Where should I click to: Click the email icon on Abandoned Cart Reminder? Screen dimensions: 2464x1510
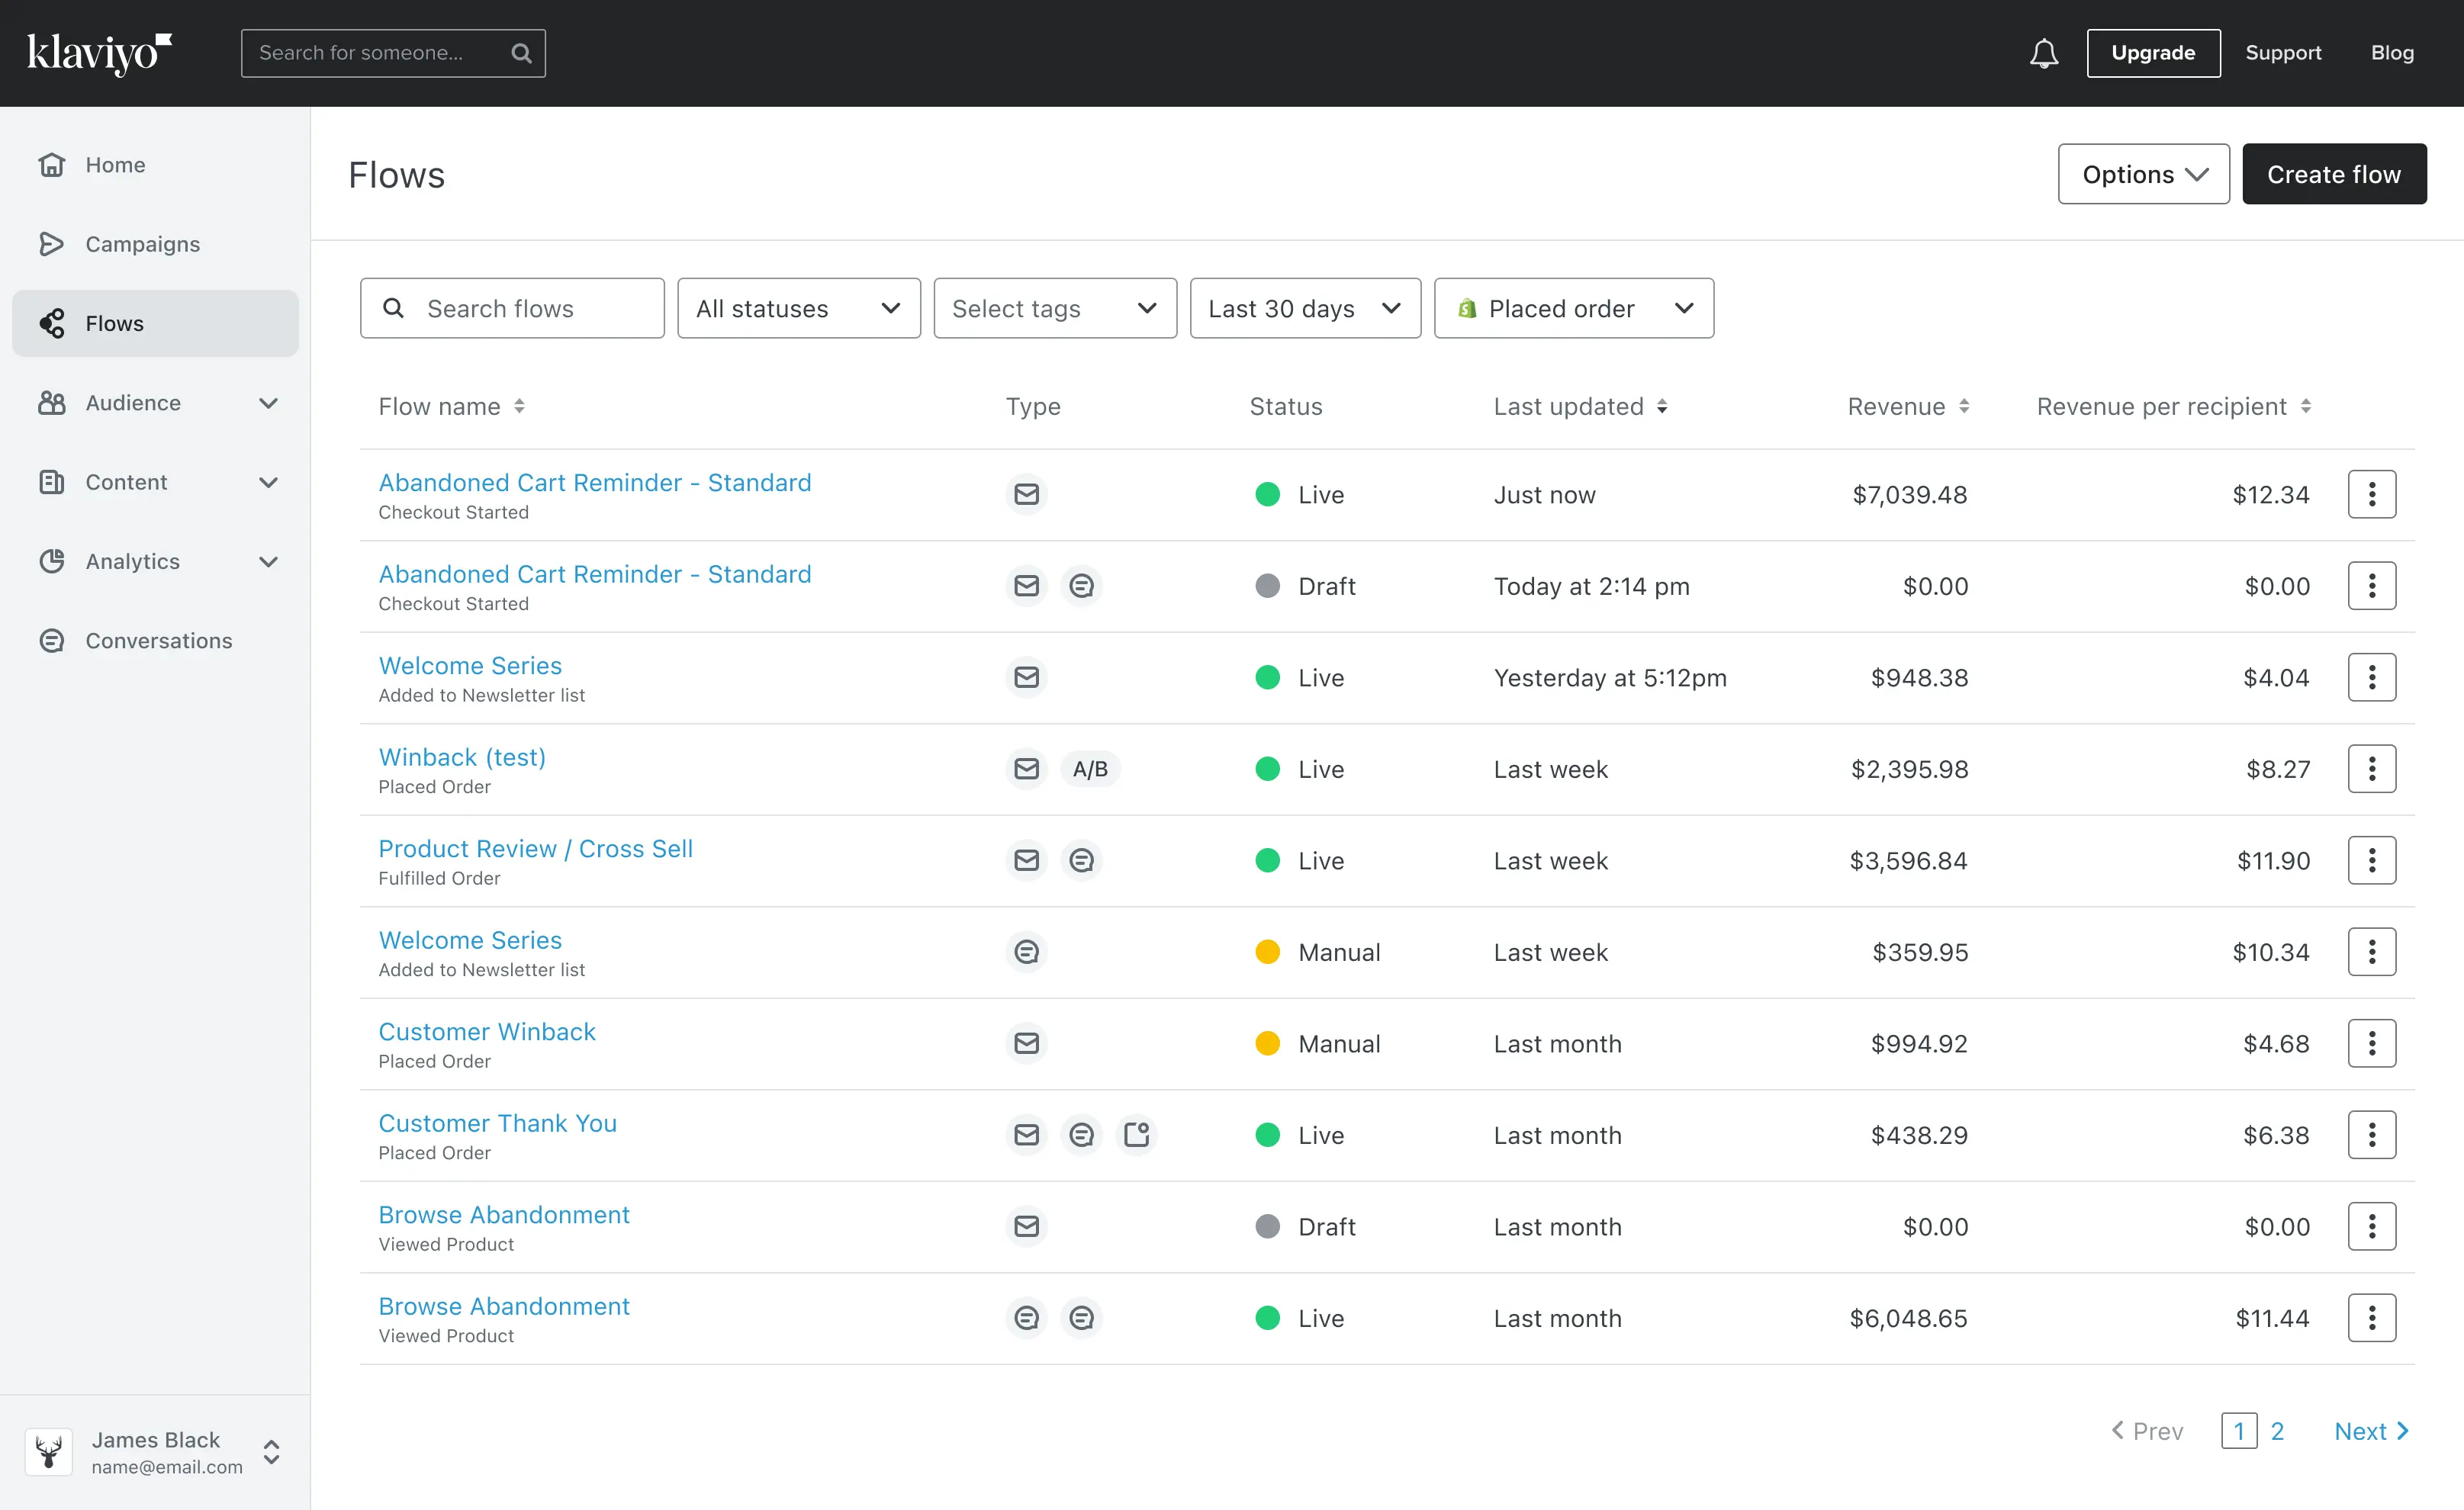click(1028, 494)
